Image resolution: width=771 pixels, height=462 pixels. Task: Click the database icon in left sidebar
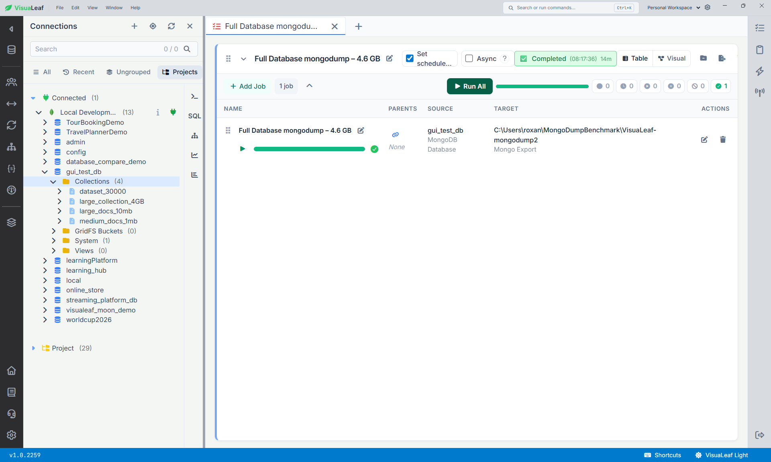[11, 50]
